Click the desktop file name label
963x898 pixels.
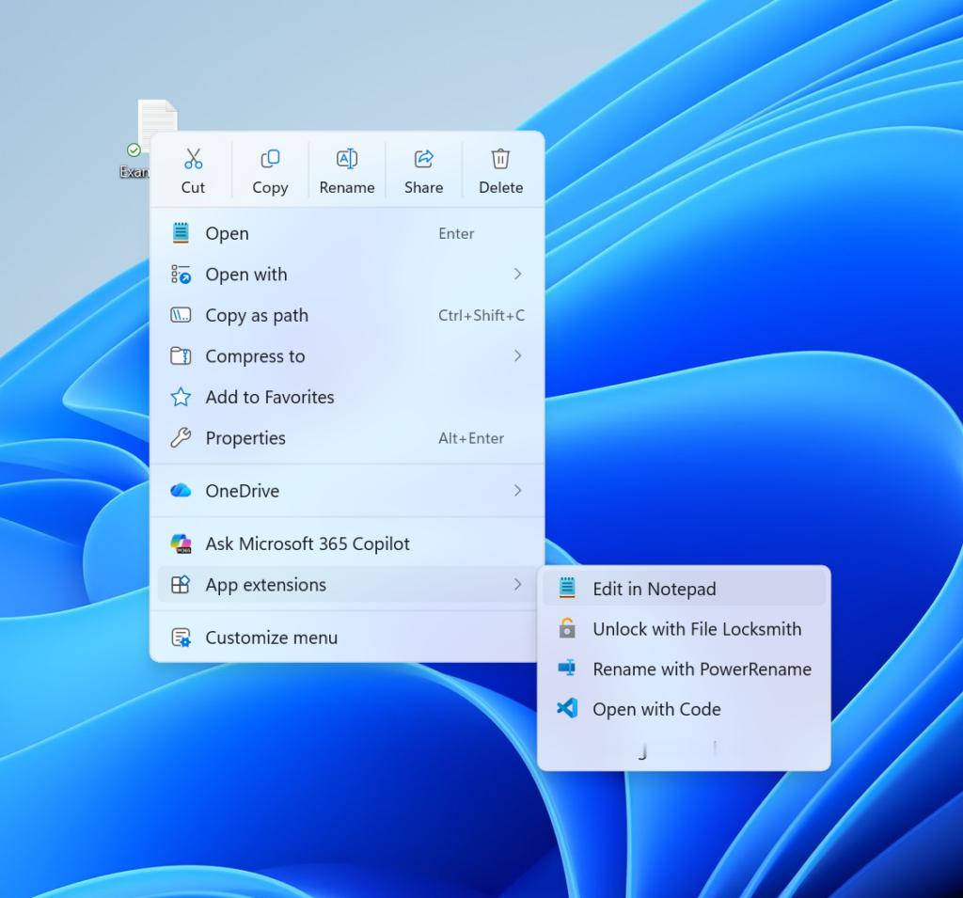[x=134, y=171]
